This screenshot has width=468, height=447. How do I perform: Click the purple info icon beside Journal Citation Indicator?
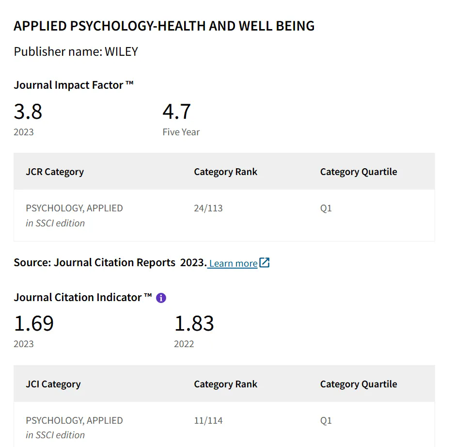point(161,298)
